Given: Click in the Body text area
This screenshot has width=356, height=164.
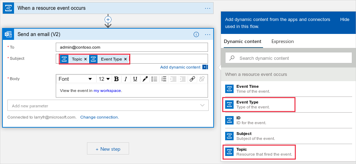Looking at the screenshot, I should 132,91.
